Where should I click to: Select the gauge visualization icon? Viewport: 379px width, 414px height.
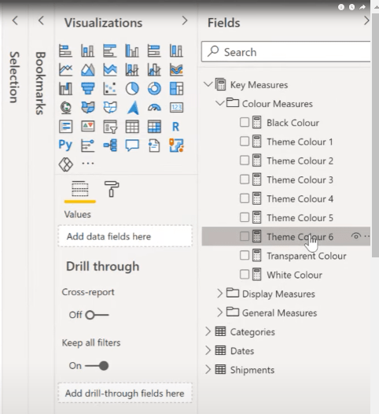point(154,108)
